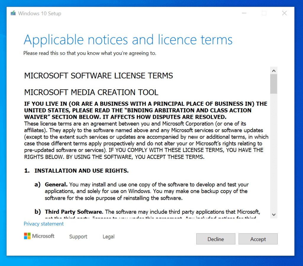The width and height of the screenshot is (303, 266).
Task: Click the Microsoft logo in footer
Action: click(x=39, y=236)
